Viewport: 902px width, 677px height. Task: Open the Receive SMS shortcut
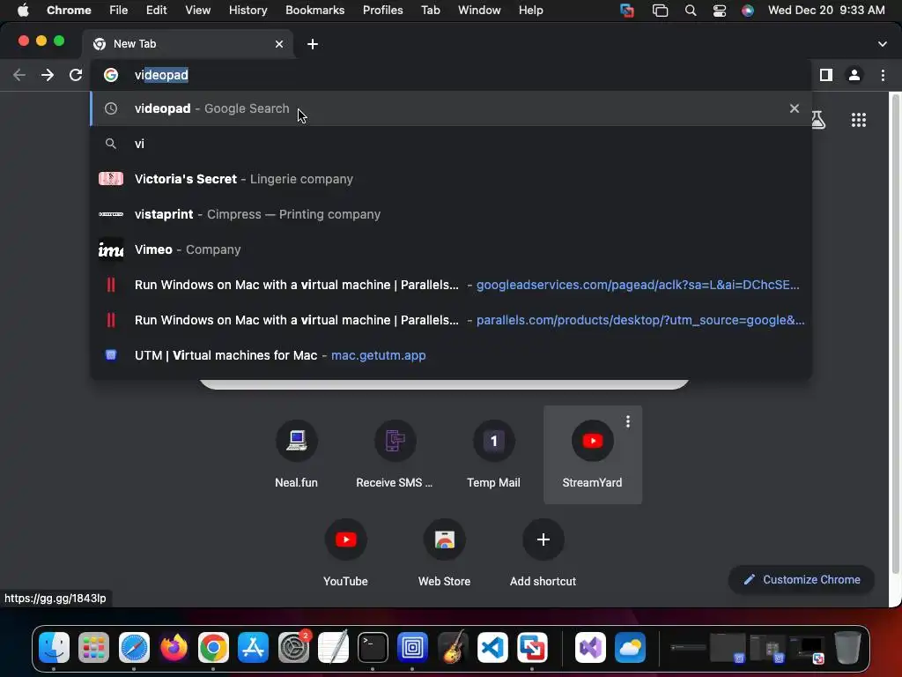coord(395,454)
